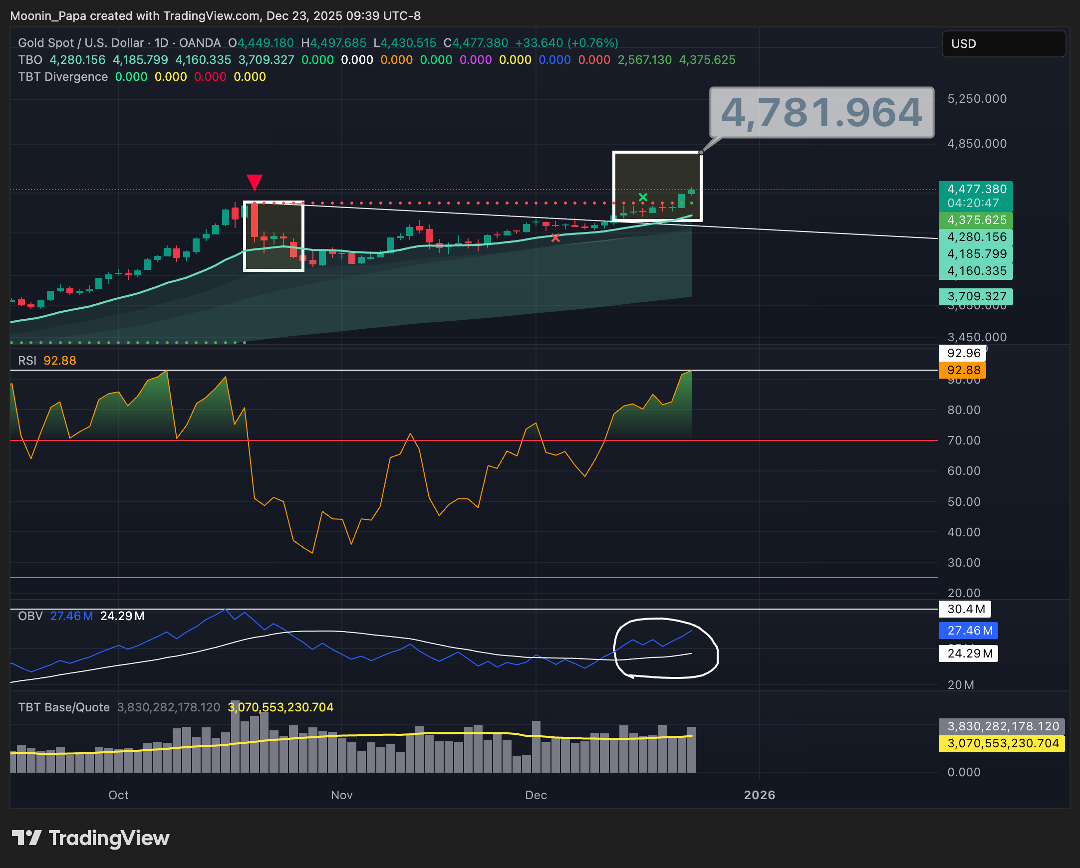
Task: Click the TBT Divergence indicator legend
Action: 62,77
